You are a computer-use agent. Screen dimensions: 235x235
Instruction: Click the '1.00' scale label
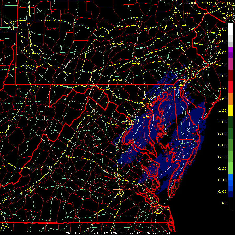222,122
